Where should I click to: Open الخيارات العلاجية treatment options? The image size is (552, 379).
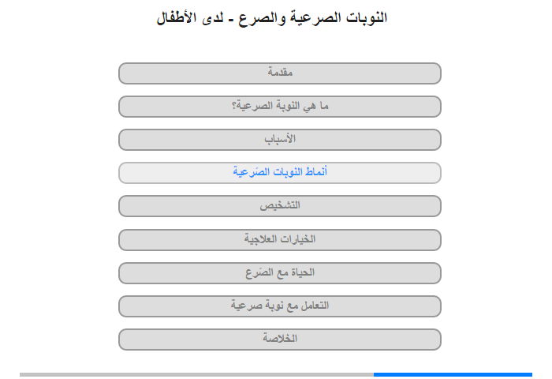pyautogui.click(x=279, y=240)
